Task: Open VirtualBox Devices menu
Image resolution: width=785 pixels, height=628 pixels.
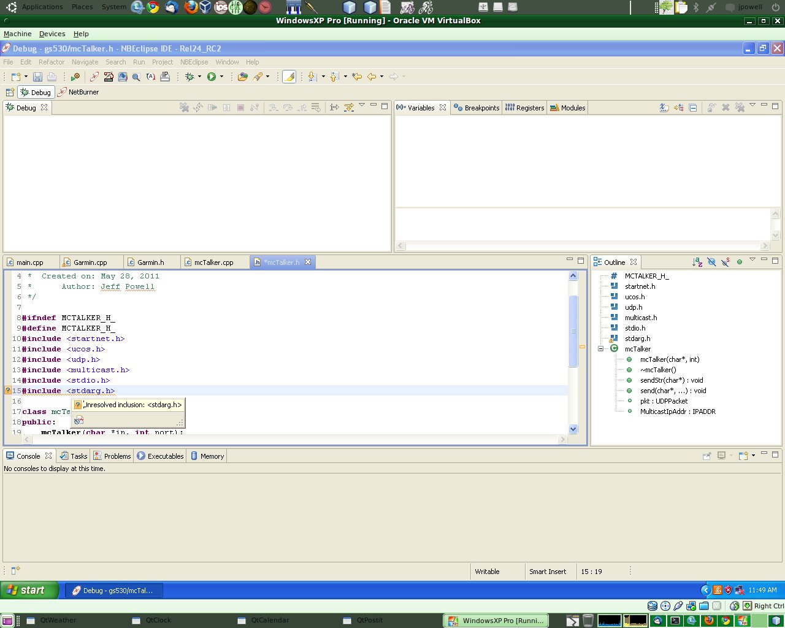Action: (x=52, y=34)
